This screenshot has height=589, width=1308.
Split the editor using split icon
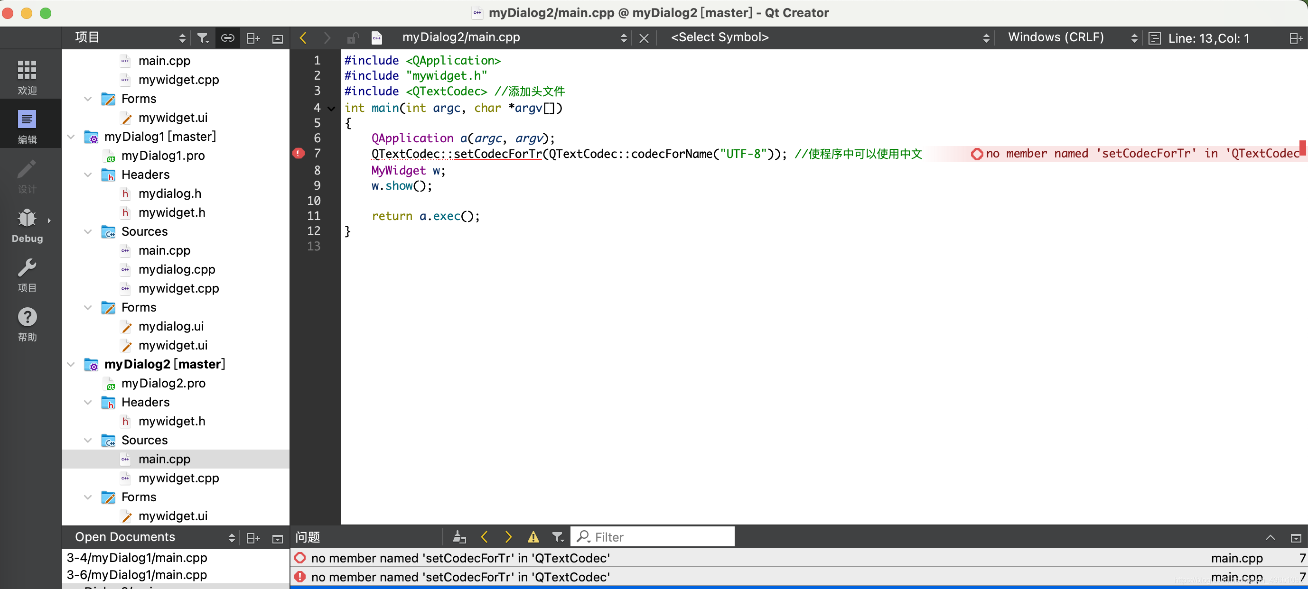1297,37
